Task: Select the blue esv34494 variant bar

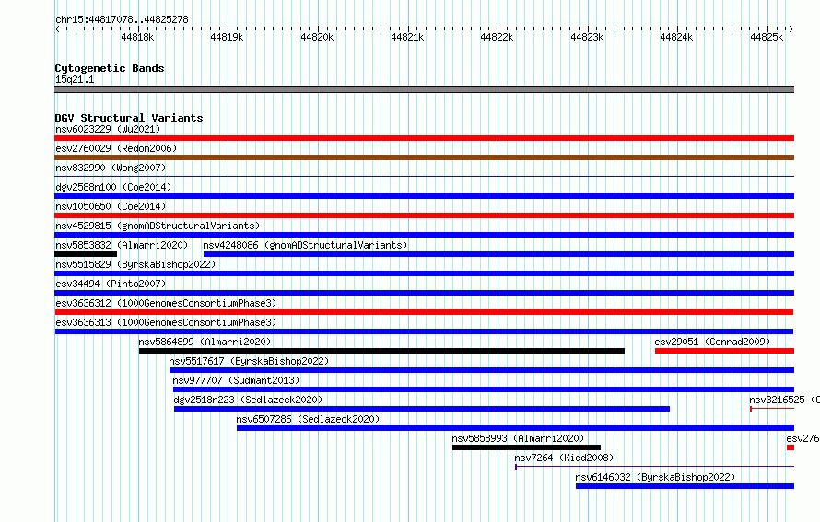Action: [424, 293]
